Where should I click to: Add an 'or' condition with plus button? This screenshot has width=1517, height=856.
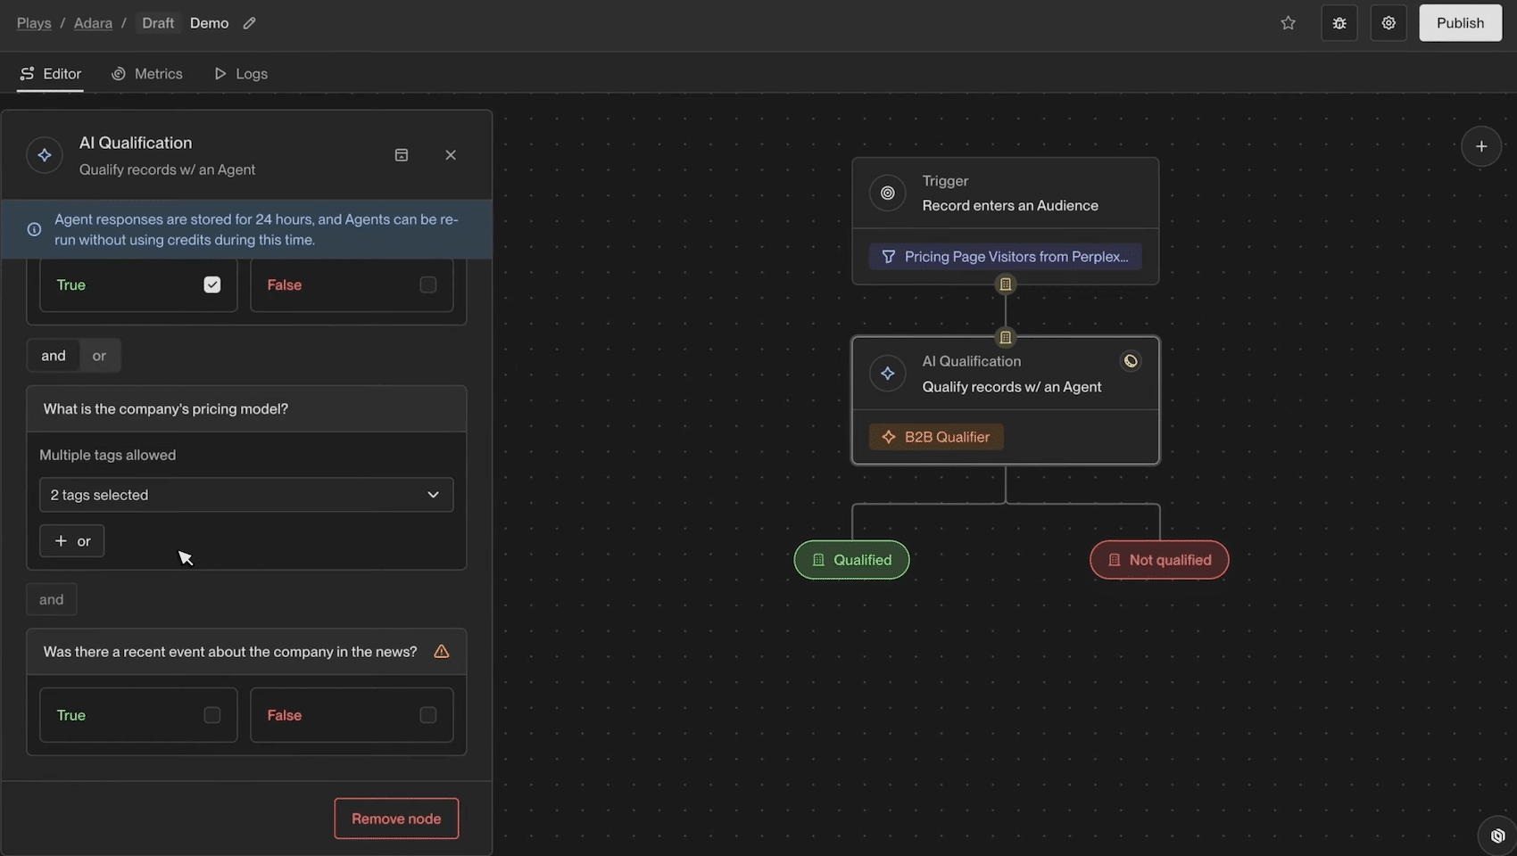[x=72, y=541]
